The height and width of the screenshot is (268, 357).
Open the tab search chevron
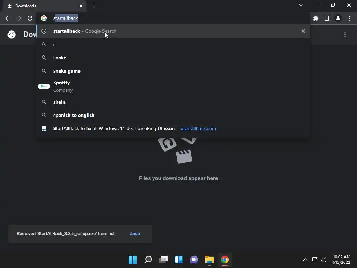(x=301, y=5)
